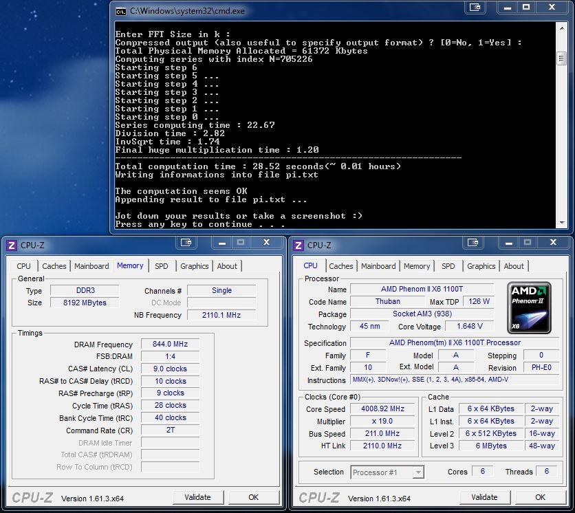
Task: Minimize the right CPU-Z CPU window
Action: point(508,242)
